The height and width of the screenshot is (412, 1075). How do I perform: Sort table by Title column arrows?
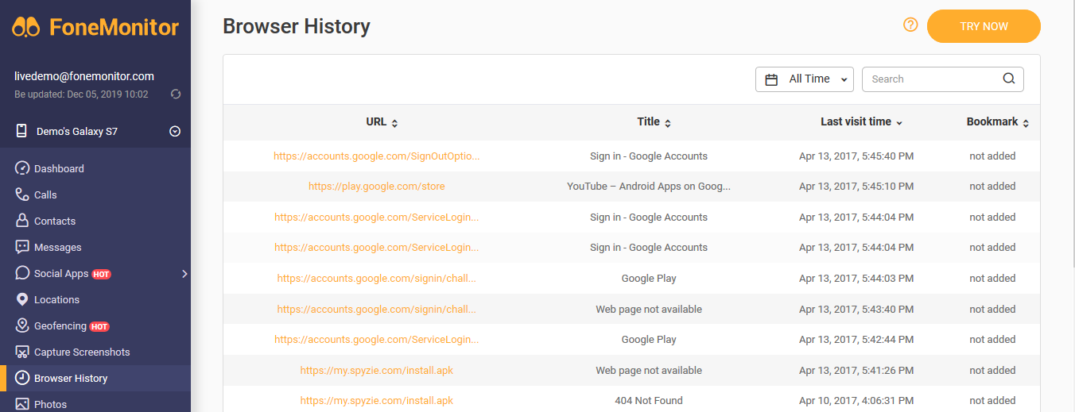(668, 123)
